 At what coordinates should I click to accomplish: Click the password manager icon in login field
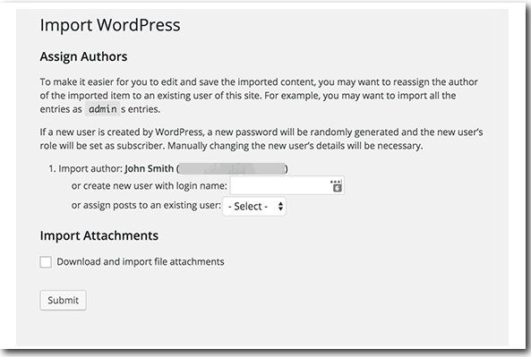(x=336, y=186)
